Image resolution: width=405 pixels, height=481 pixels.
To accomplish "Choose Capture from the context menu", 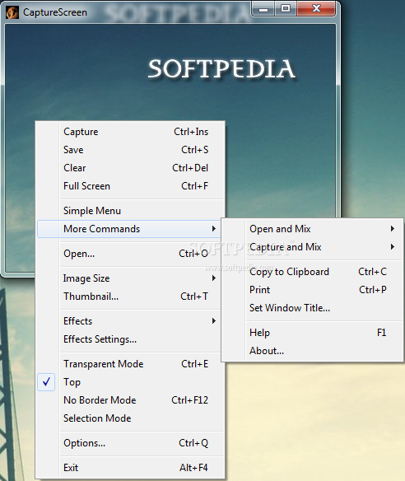I will 131,132.
